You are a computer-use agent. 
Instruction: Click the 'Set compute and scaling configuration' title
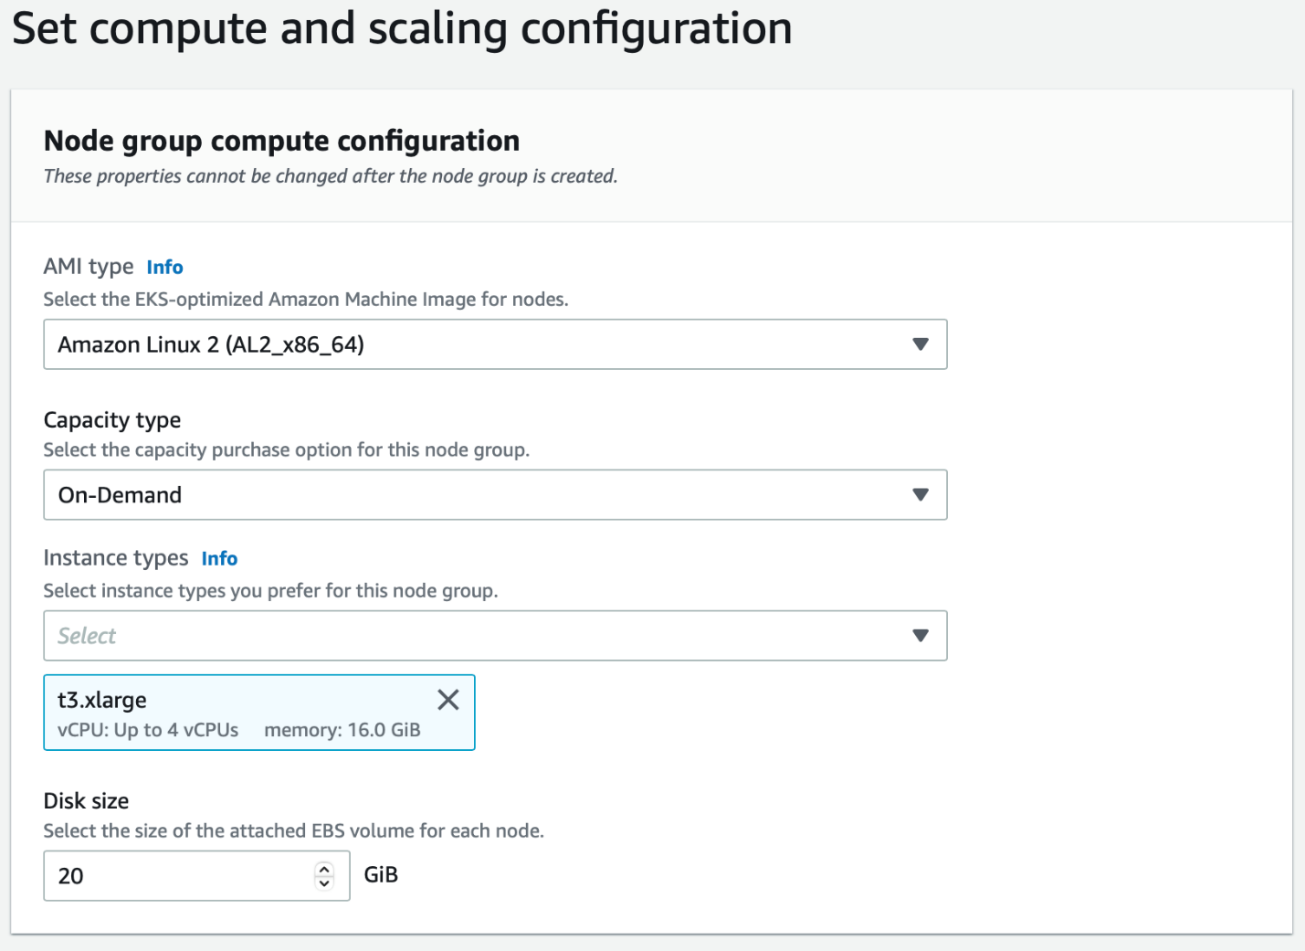(x=402, y=28)
